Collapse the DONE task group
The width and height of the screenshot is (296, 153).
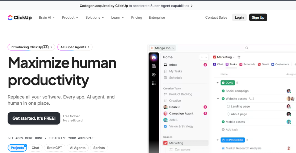tap(217, 83)
